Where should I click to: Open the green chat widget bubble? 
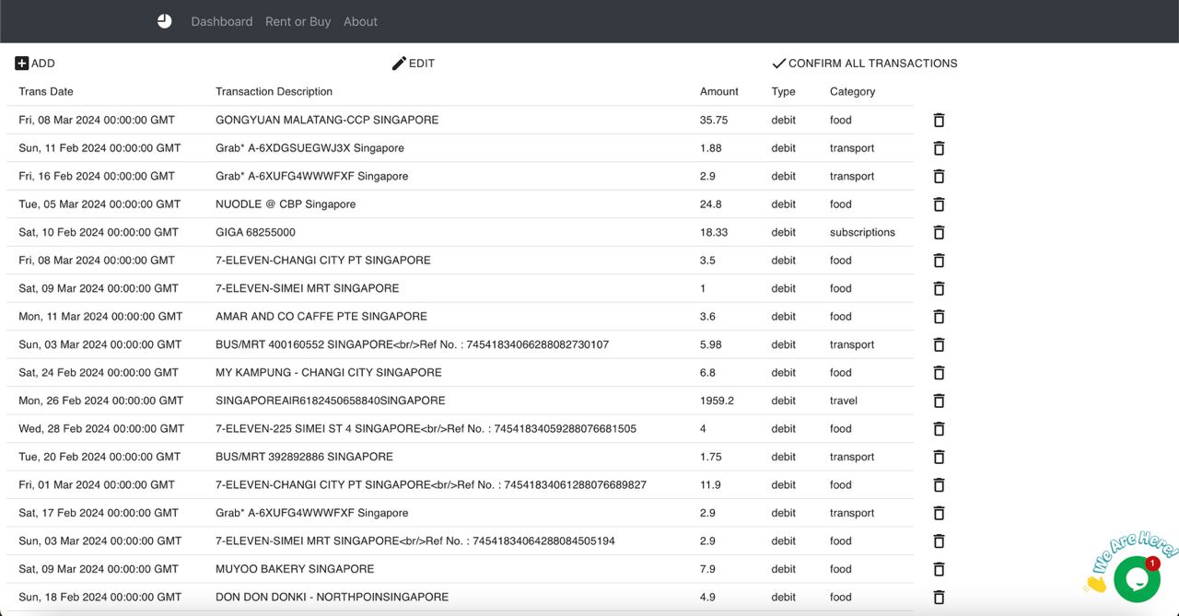(x=1136, y=578)
